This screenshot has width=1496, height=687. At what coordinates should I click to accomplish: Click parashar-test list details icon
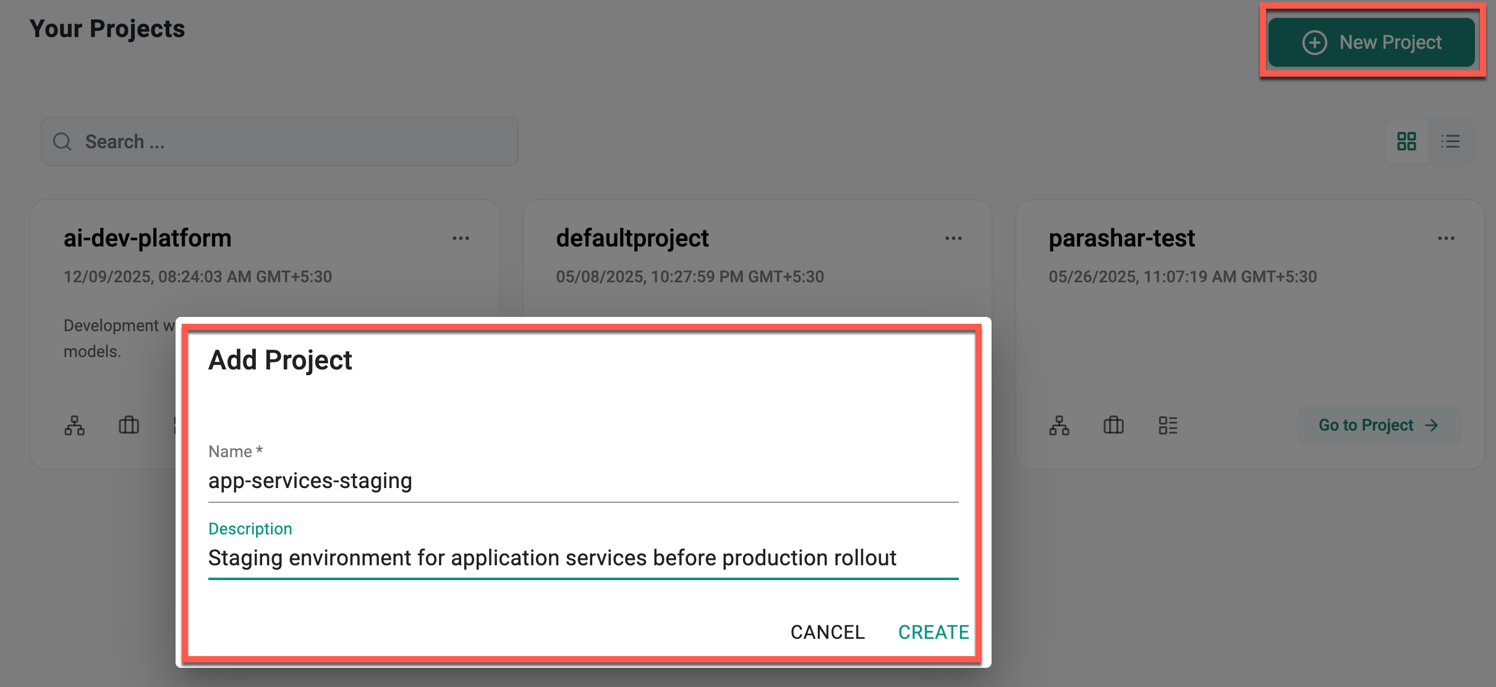point(1168,425)
